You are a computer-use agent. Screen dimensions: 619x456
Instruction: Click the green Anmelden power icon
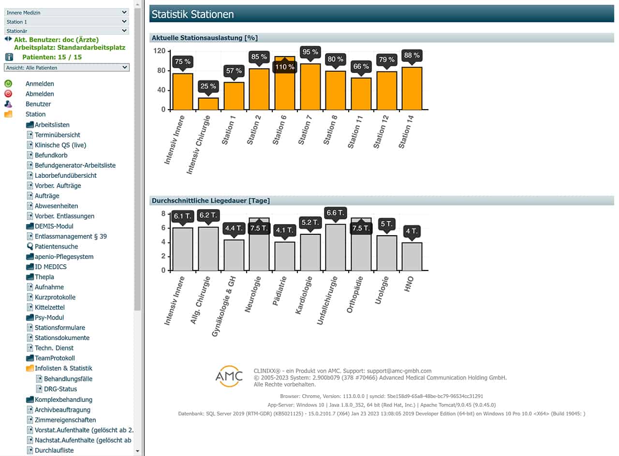click(x=8, y=84)
